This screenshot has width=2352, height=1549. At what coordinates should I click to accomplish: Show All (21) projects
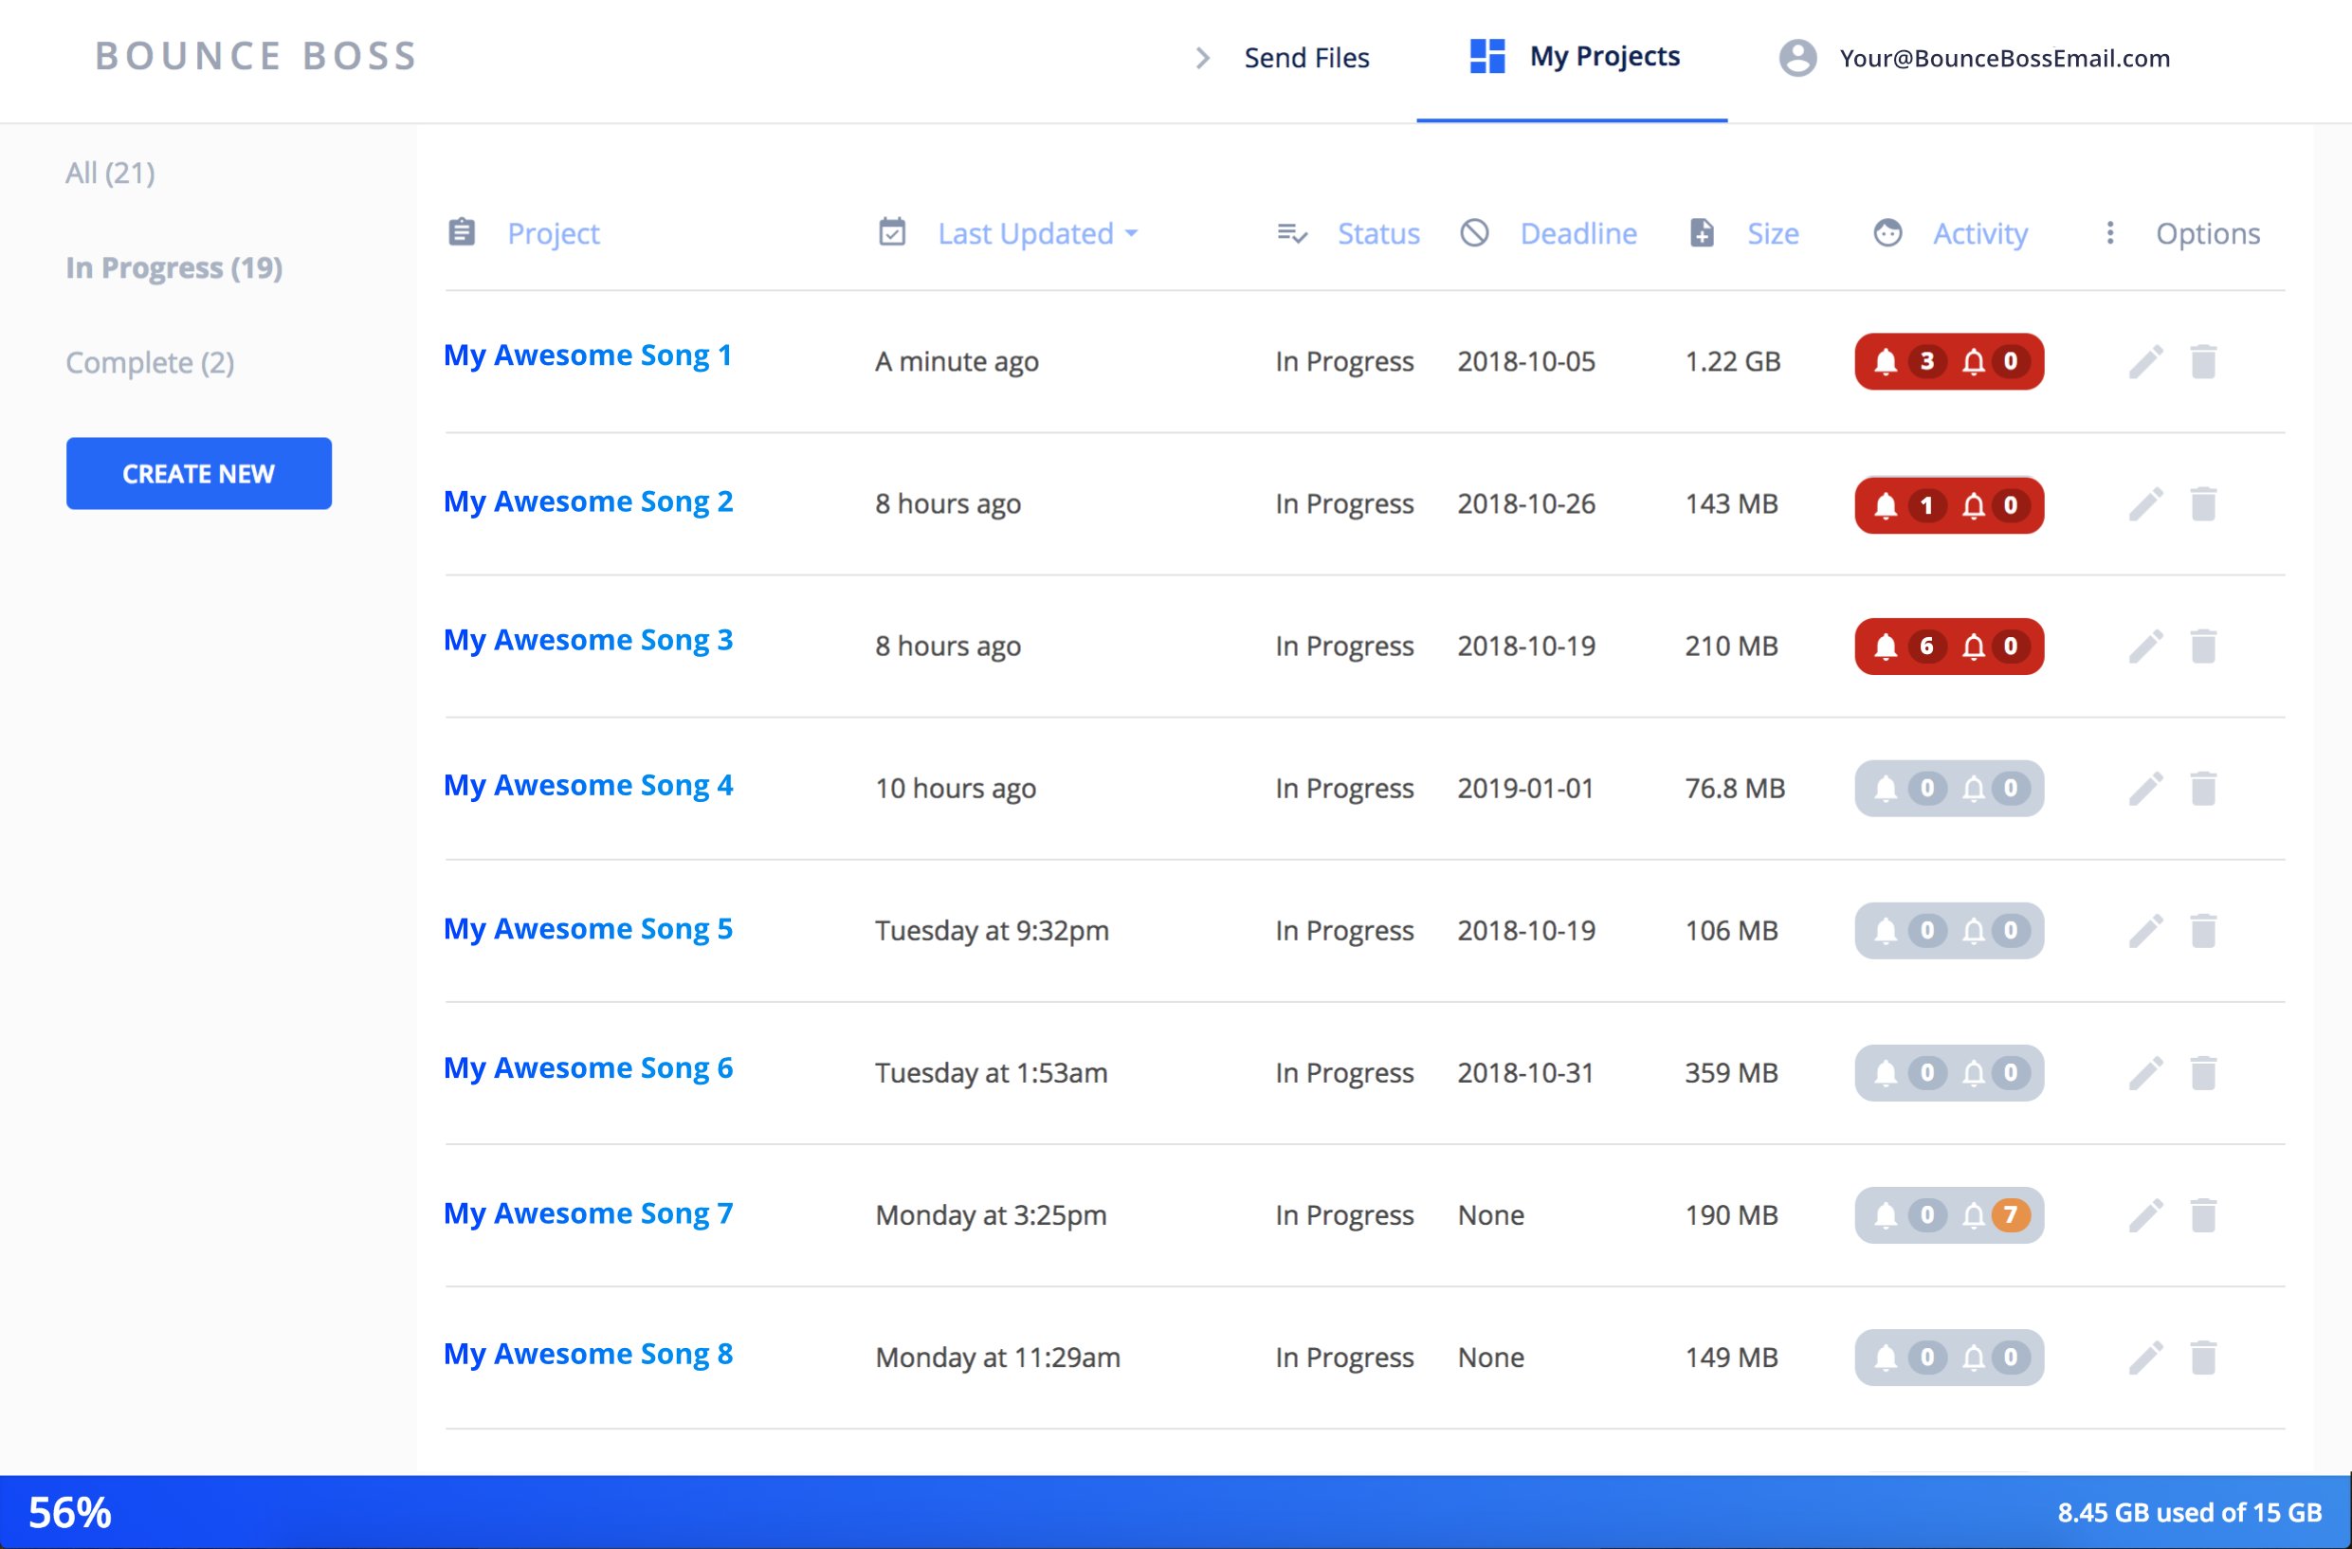(x=110, y=173)
